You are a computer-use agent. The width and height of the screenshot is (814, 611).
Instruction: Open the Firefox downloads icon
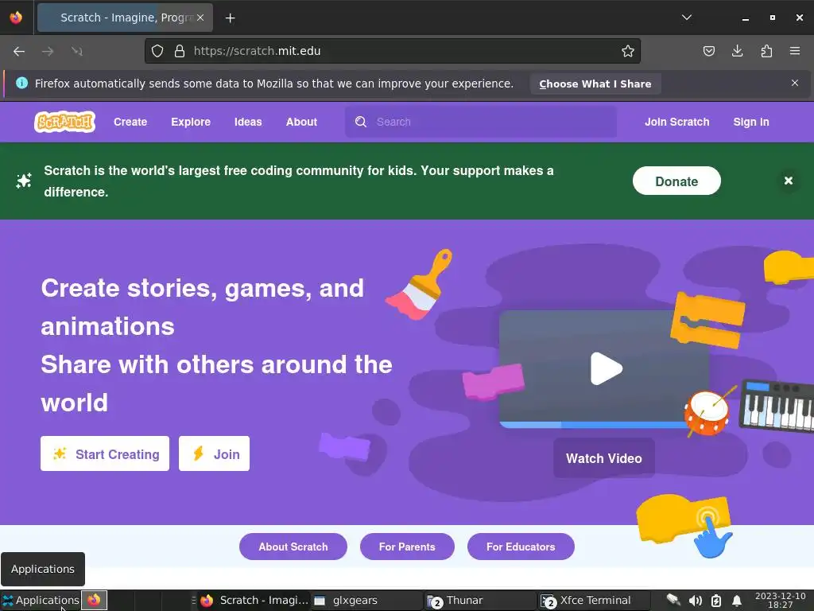tap(737, 51)
